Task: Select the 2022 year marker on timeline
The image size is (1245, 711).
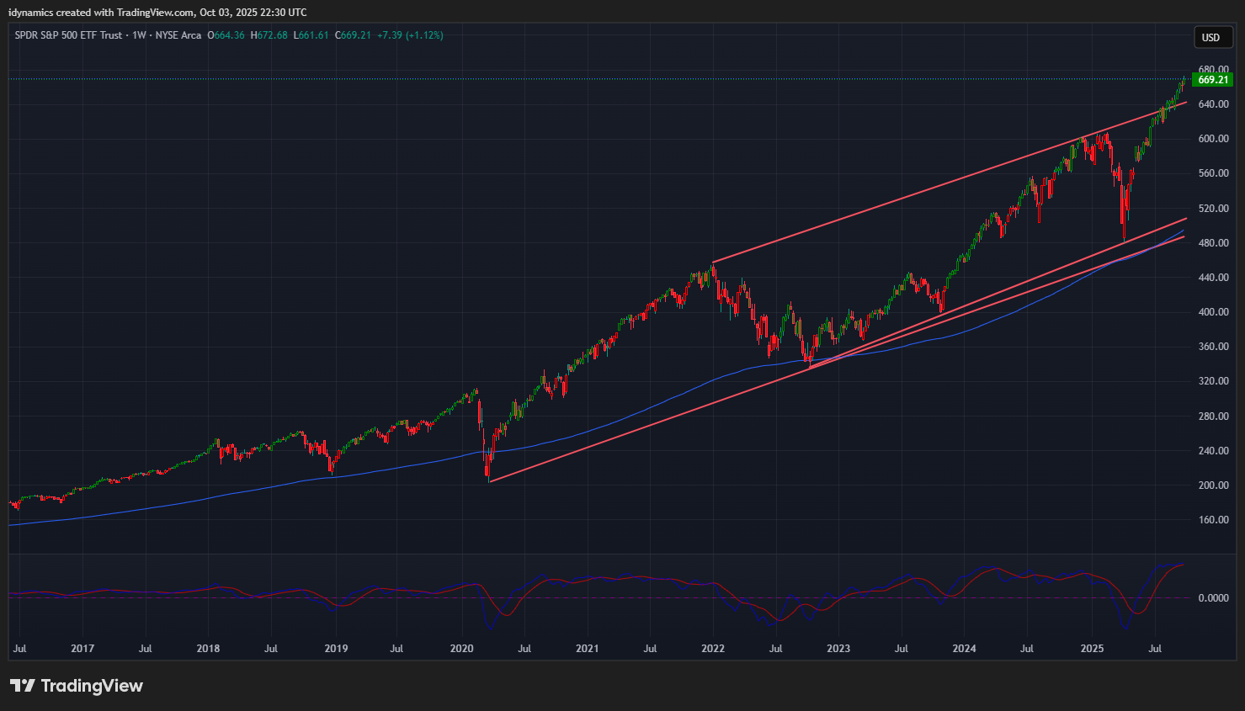Action: pos(713,649)
